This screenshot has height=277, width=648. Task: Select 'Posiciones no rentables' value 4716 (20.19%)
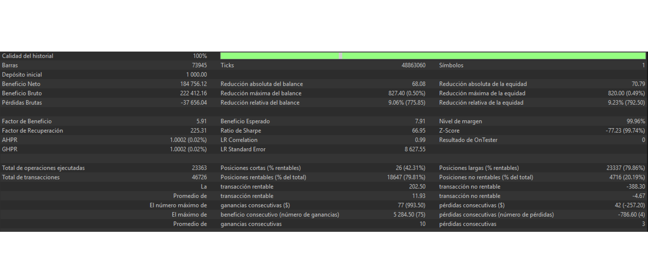(x=627, y=177)
